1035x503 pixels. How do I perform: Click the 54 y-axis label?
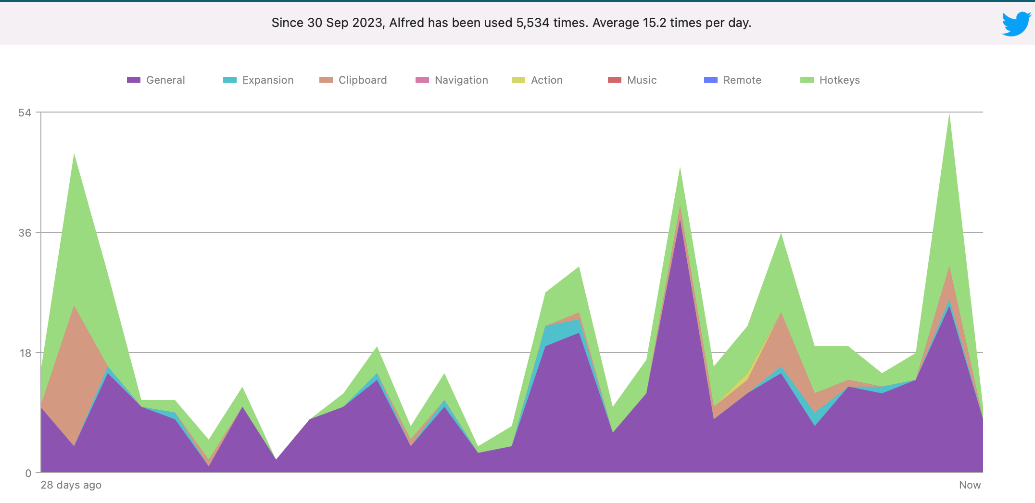pyautogui.click(x=25, y=113)
